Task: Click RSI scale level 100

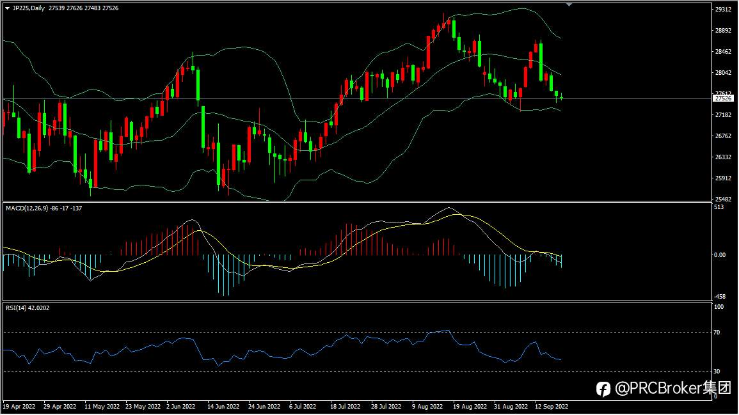Action: pos(719,307)
